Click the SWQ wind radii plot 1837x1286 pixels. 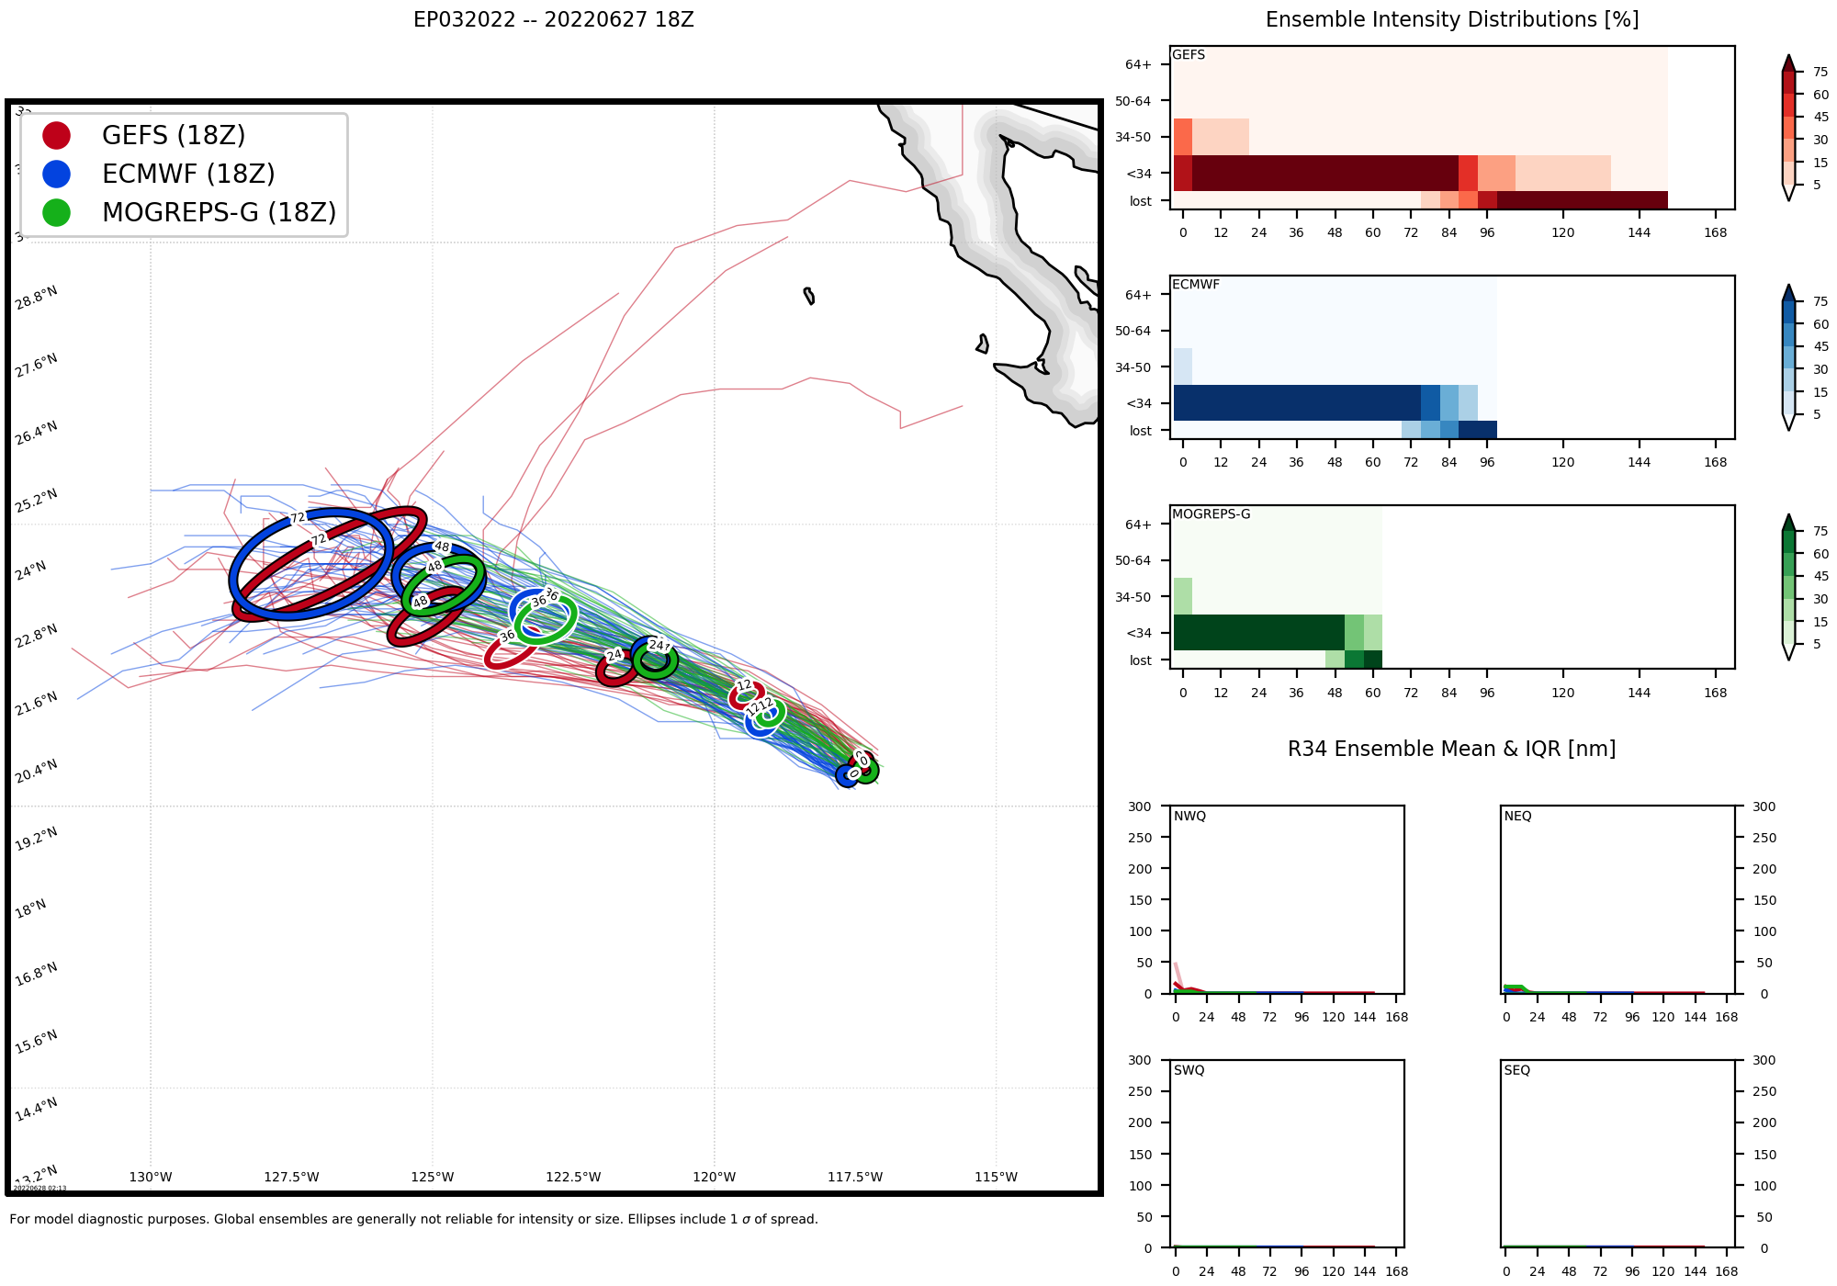1288,1153
